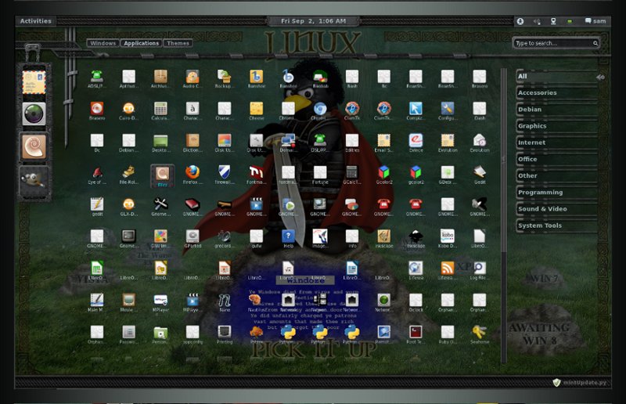626x404 pixels.
Task: Open Kobo Desktop app
Action: point(448,236)
